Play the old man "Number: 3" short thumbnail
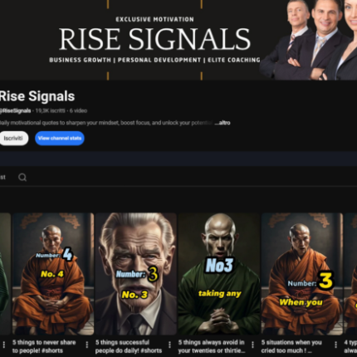The image size is (357, 357). [x=136, y=274]
